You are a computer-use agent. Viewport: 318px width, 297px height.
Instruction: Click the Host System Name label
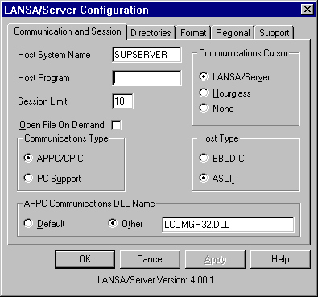click(x=54, y=55)
